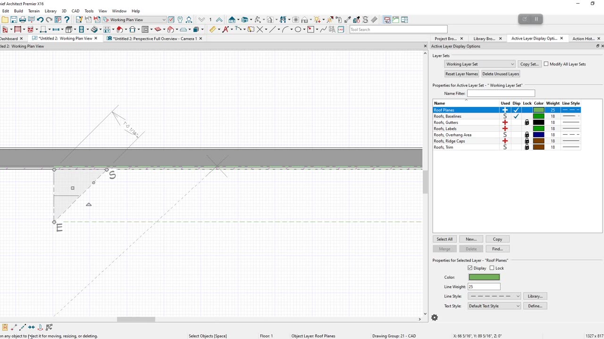Select the Draw Line tool icon

pyautogui.click(x=272, y=29)
